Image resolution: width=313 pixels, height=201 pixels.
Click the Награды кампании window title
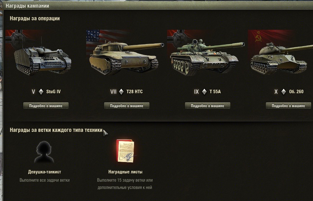click(27, 6)
